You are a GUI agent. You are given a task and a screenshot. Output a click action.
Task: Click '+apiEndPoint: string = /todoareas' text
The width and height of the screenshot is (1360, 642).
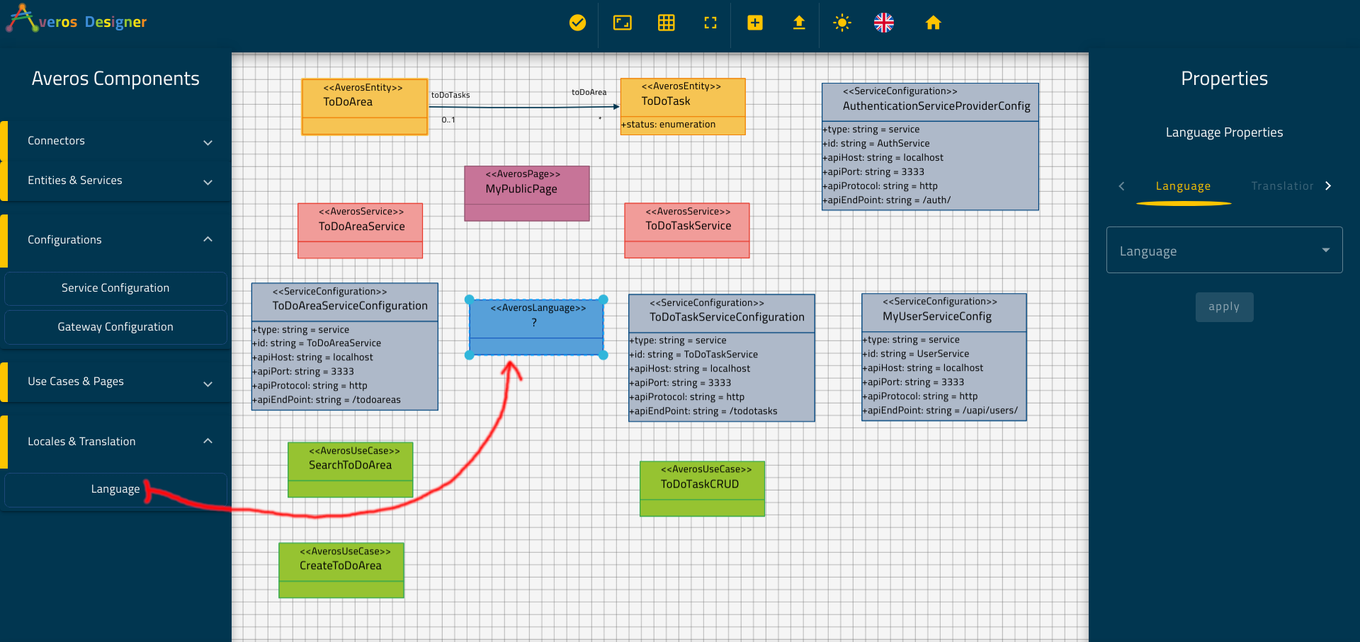coord(327,400)
